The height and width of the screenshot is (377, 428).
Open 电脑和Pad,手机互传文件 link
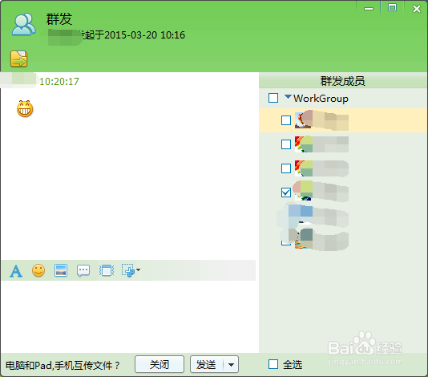tap(63, 365)
